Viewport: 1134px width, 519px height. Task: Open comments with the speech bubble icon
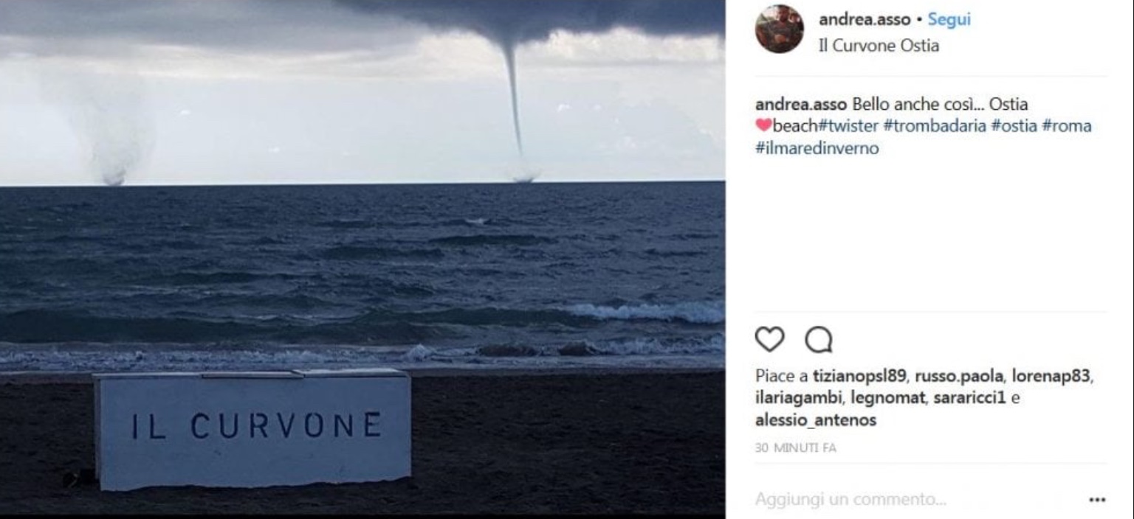tap(818, 340)
